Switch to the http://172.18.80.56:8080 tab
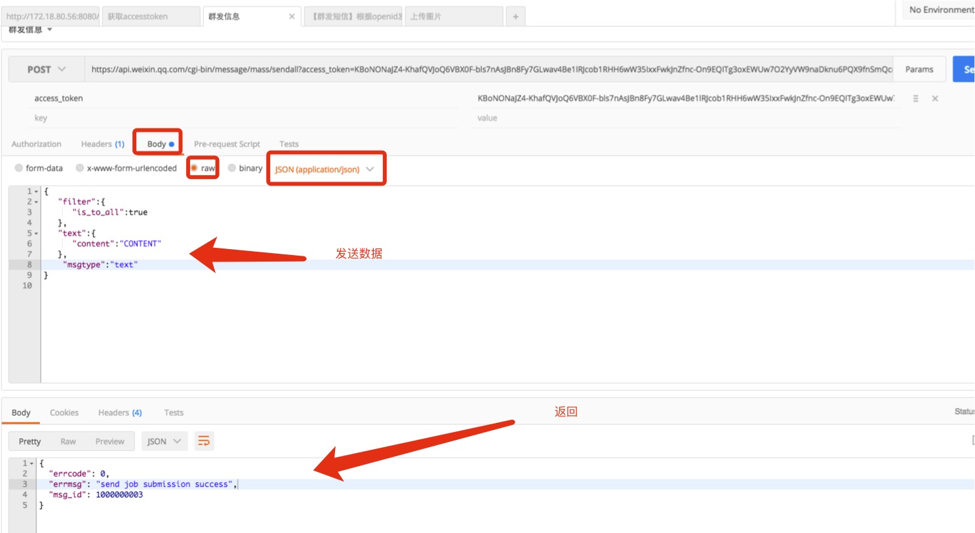 click(x=50, y=16)
